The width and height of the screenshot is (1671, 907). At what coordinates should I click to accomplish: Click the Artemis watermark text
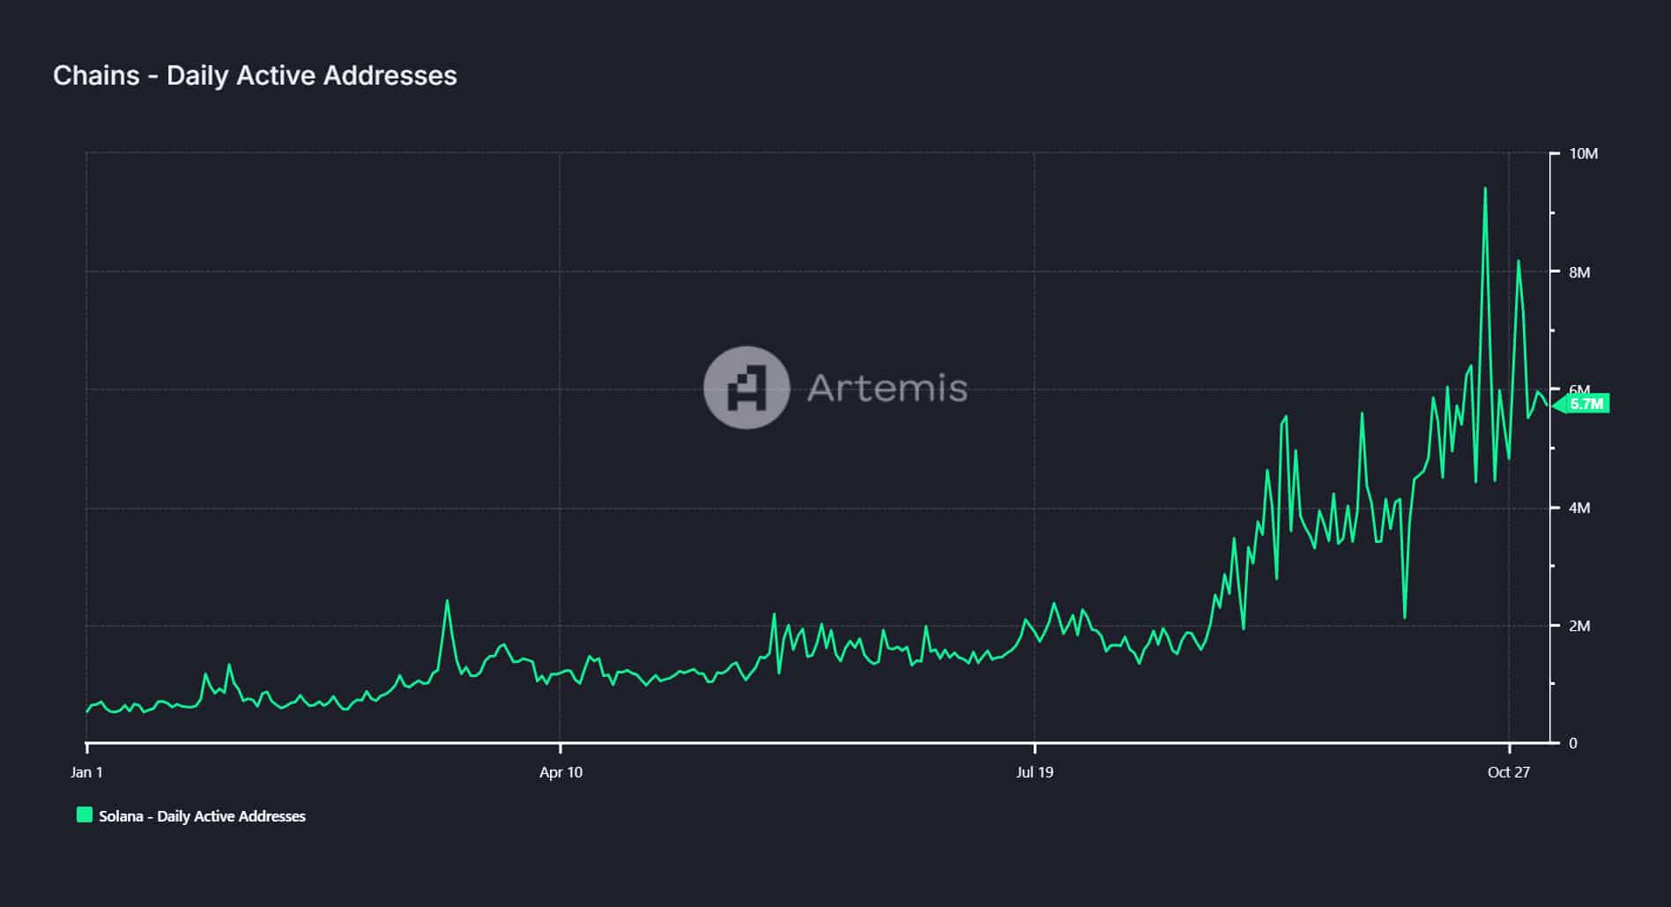887,388
